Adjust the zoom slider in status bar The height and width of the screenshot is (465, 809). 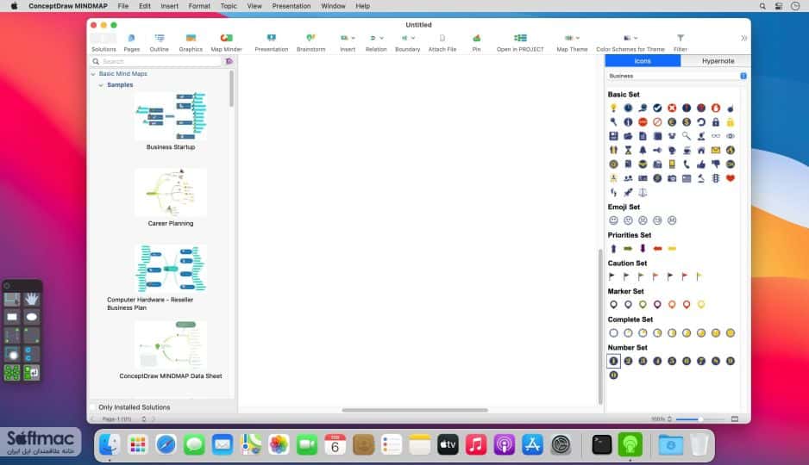[700, 419]
